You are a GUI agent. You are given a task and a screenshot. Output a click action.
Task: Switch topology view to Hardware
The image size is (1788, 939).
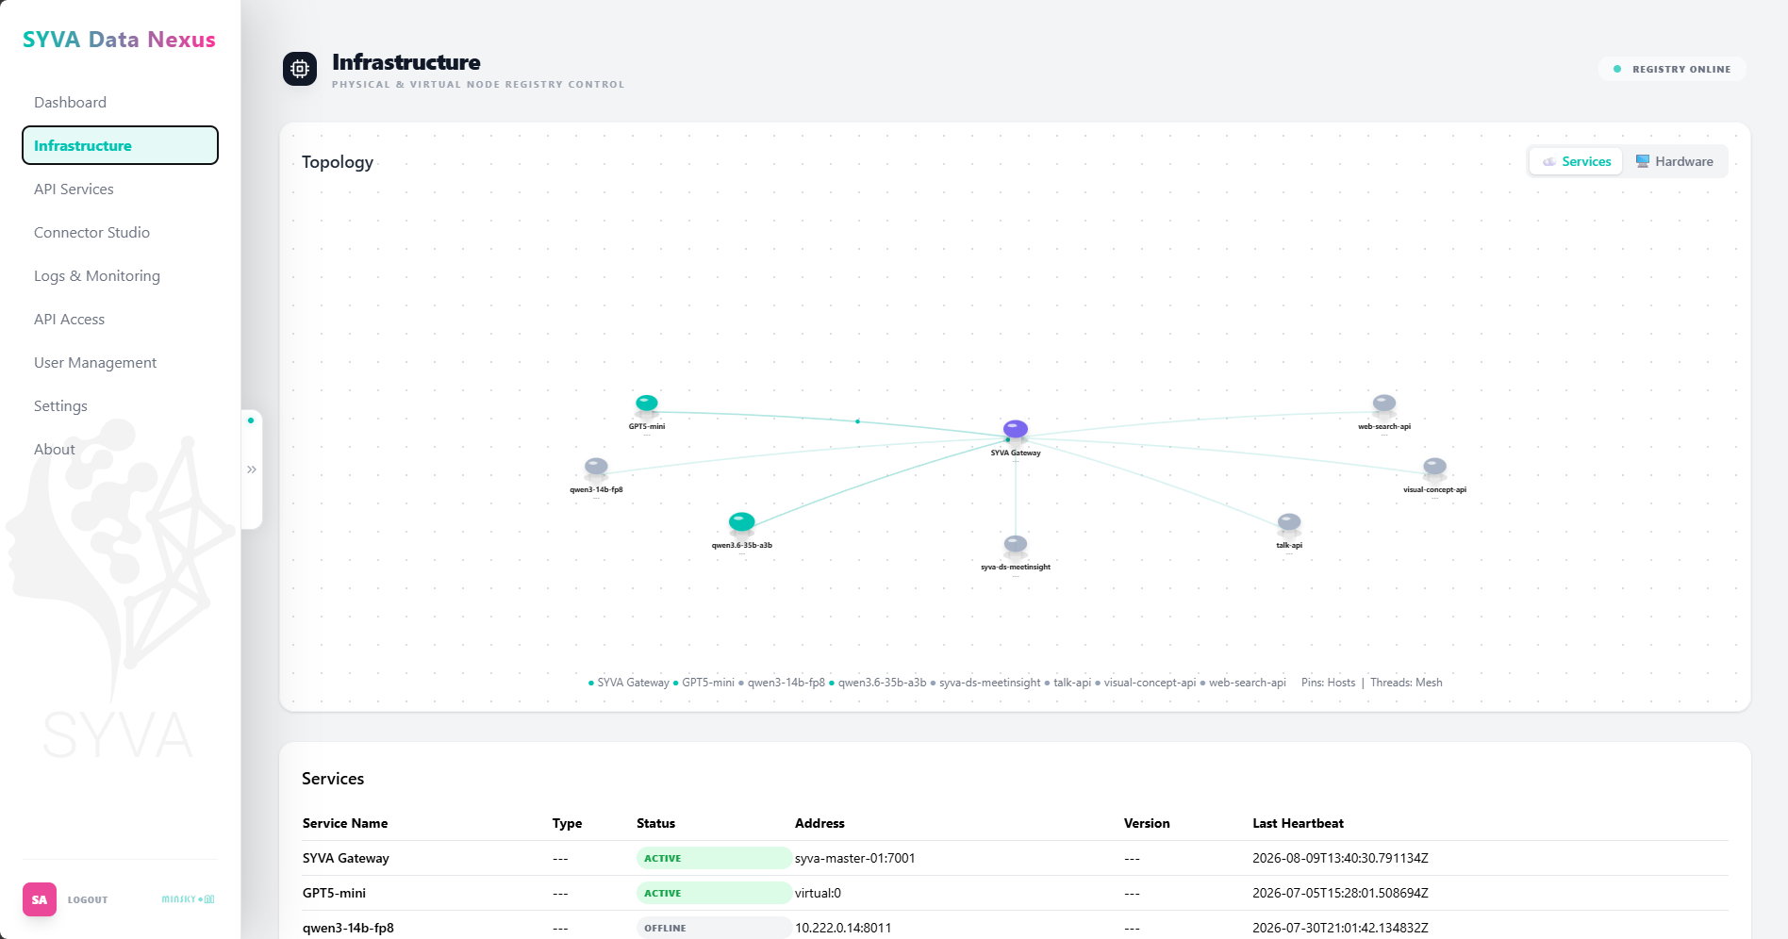(1674, 161)
